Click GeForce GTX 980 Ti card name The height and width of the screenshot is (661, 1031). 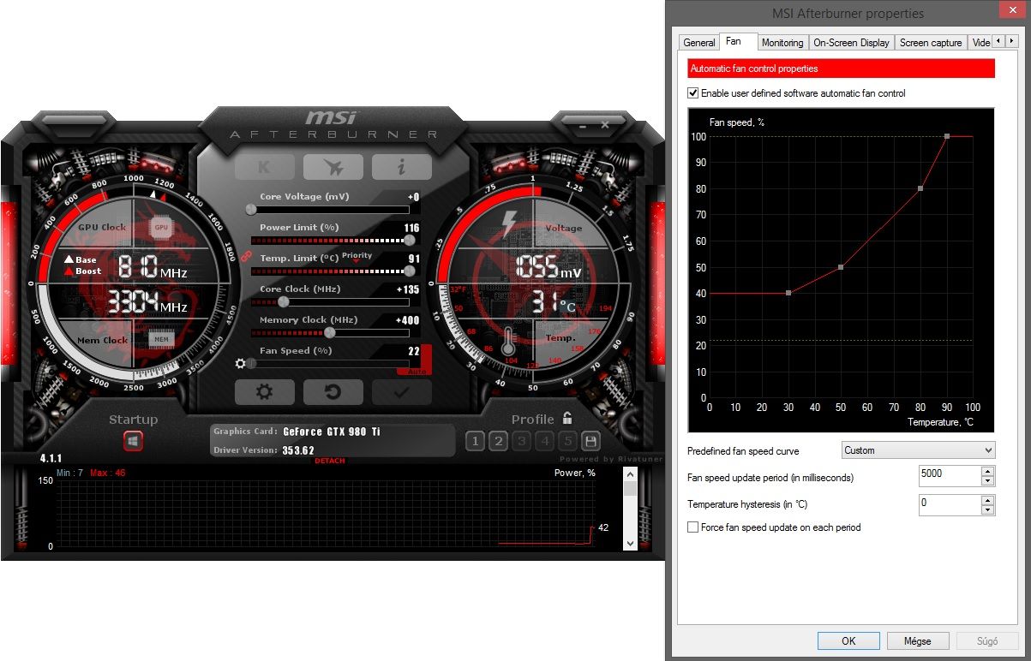[x=332, y=432]
